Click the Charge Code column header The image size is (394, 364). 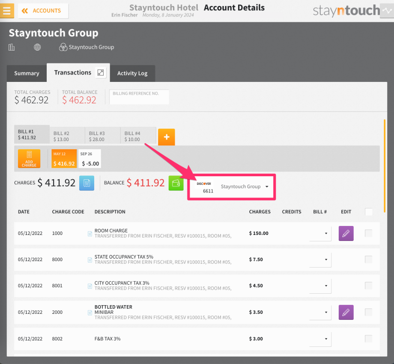click(x=68, y=212)
